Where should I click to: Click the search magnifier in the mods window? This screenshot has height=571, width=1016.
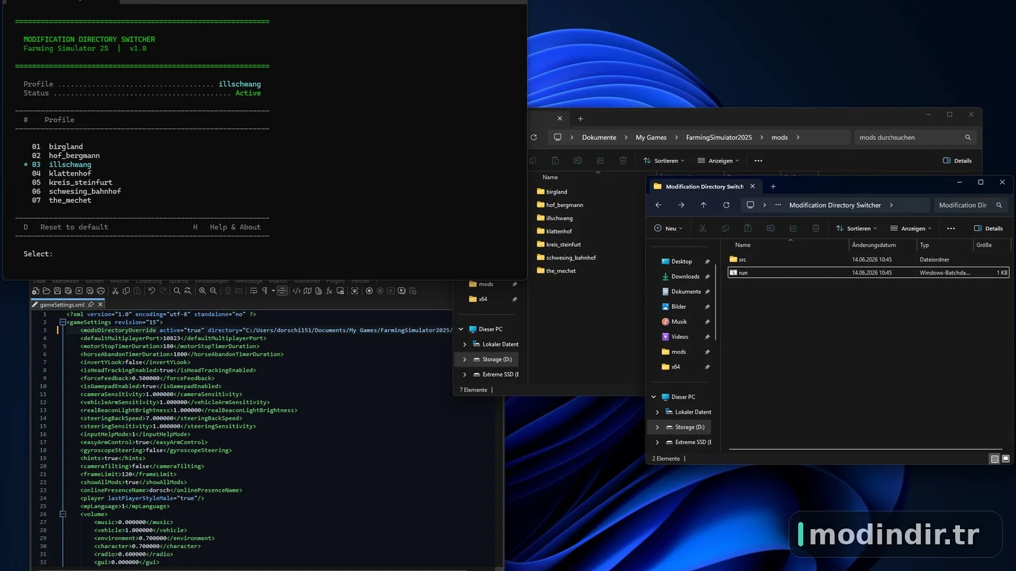[968, 137]
